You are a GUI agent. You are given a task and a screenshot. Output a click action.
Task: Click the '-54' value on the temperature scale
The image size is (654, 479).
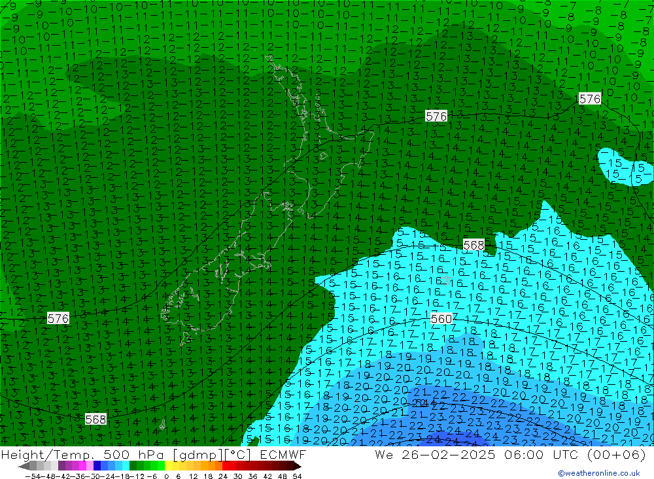pos(31,476)
